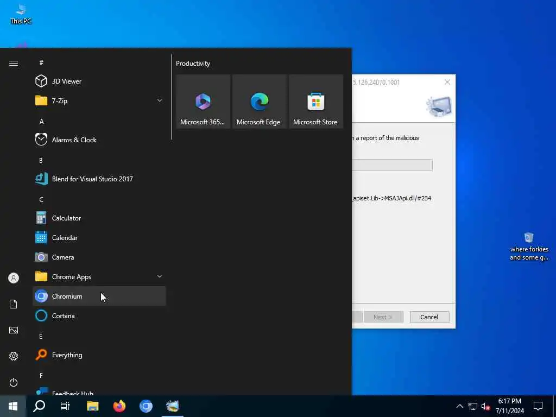Click the Power icon in Start
This screenshot has width=556, height=417.
[14, 382]
